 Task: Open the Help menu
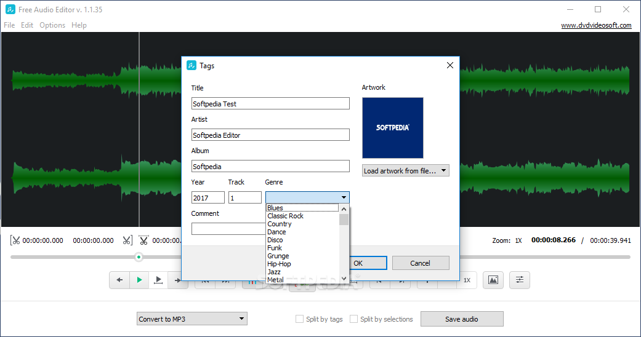click(79, 25)
